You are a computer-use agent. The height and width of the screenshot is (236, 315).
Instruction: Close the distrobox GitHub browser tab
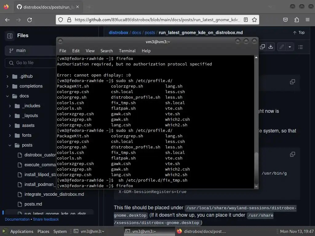pos(78,7)
